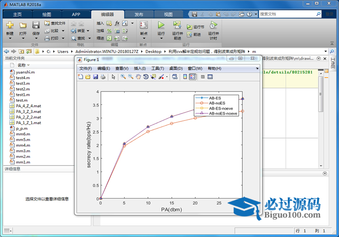Image resolution: width=339 pixels, height=237 pixels.
Task: Switch to the Plots (绘图) tab
Action: click(46, 15)
